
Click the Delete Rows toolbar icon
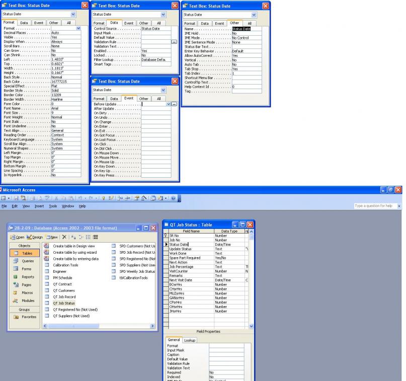coord(127,198)
